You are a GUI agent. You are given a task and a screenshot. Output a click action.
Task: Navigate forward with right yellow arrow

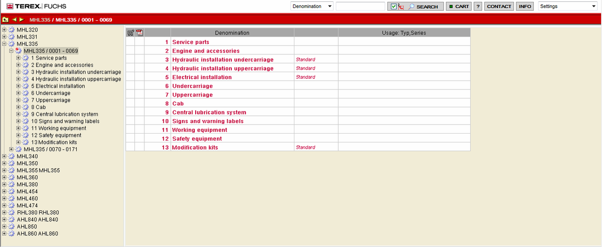click(22, 20)
